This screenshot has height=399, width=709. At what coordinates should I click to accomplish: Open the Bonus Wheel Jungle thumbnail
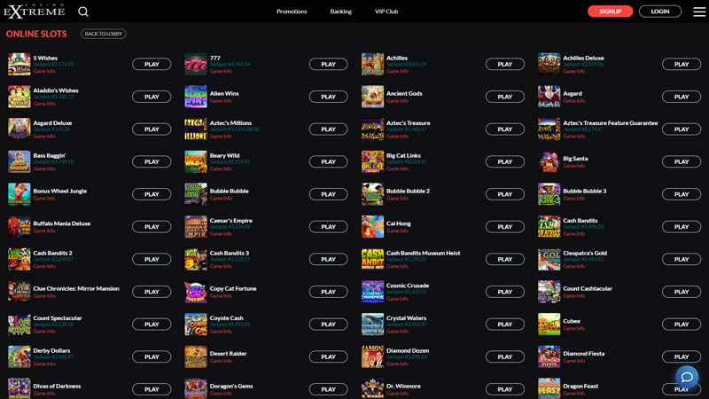tap(19, 194)
